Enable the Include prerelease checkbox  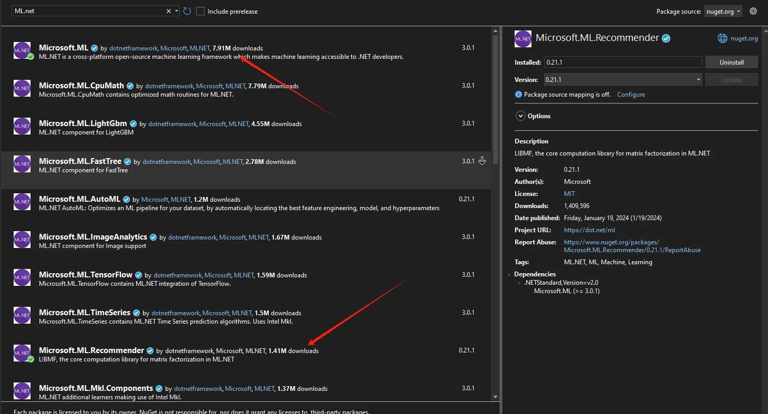tap(200, 11)
